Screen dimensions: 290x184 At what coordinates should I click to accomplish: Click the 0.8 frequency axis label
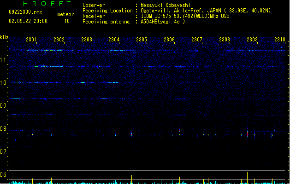pyautogui.click(x=4, y=129)
